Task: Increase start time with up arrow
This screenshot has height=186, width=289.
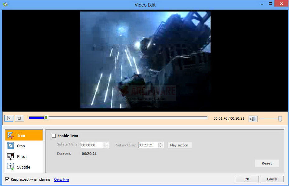Action: click(106, 144)
